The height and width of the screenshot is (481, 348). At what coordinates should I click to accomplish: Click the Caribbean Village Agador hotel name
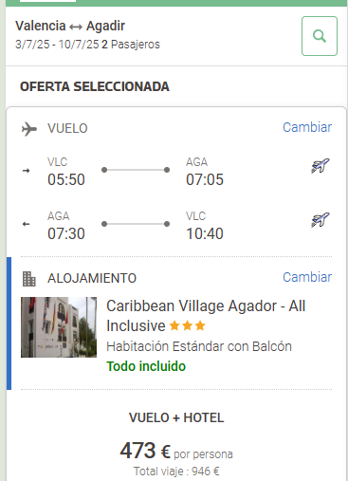(206, 316)
